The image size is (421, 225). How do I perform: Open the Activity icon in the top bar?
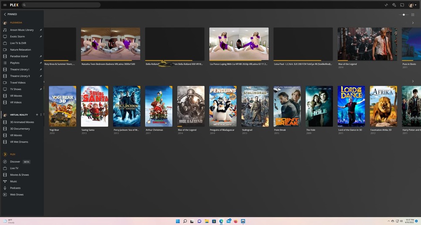(386, 5)
